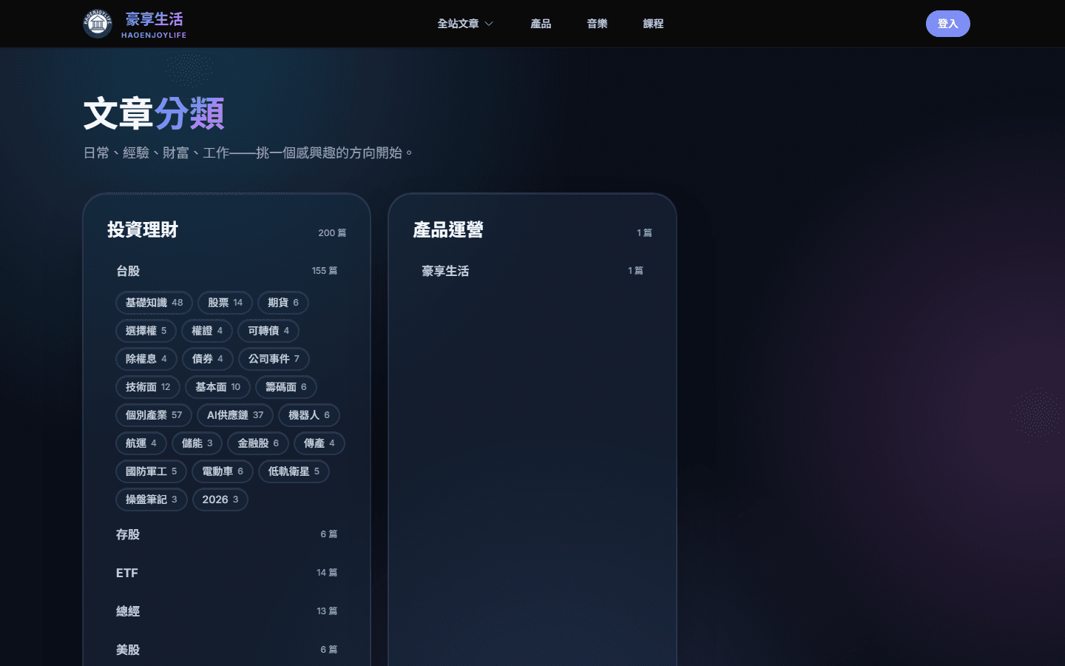The image size is (1065, 666).
Task: Choose the 可轉債 4 tag
Action: (x=268, y=331)
